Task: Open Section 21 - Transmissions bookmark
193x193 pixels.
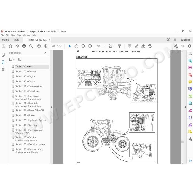Action: tap(29, 86)
